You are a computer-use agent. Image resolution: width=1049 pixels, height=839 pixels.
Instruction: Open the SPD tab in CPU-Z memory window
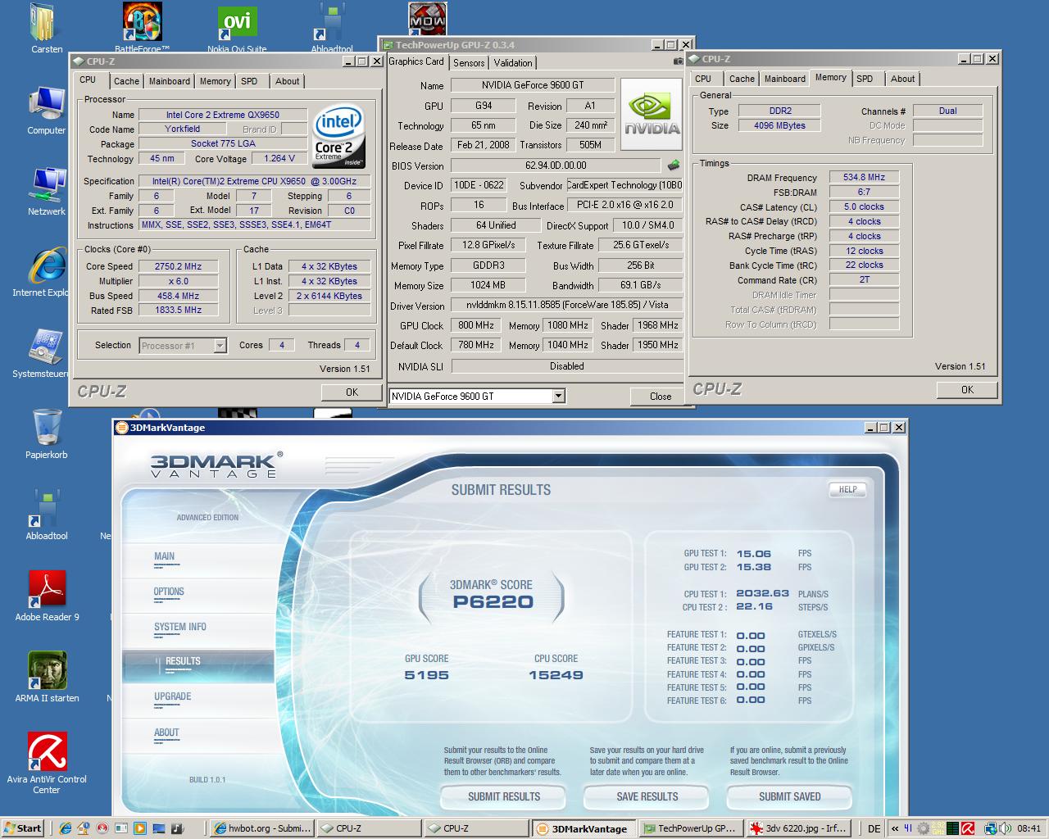(865, 79)
